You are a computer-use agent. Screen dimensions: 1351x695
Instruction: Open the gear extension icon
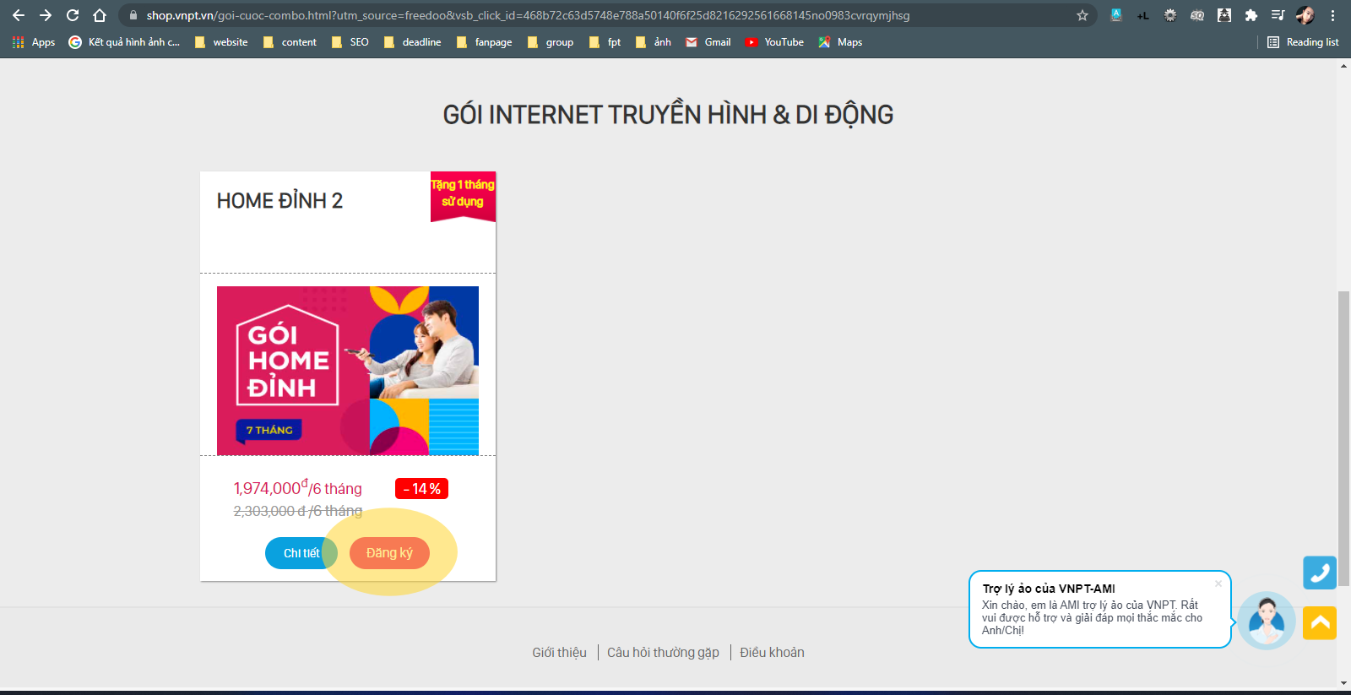click(1169, 15)
